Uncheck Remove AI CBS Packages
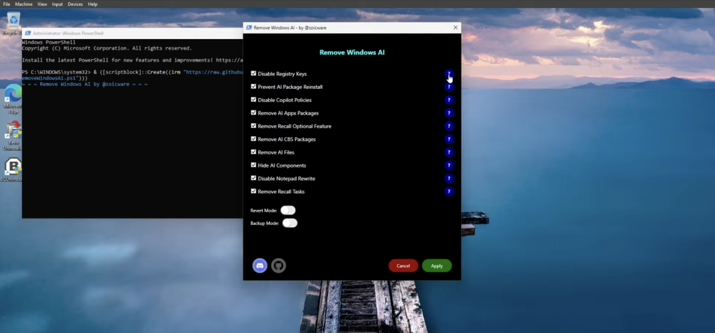The image size is (715, 333). (x=254, y=138)
